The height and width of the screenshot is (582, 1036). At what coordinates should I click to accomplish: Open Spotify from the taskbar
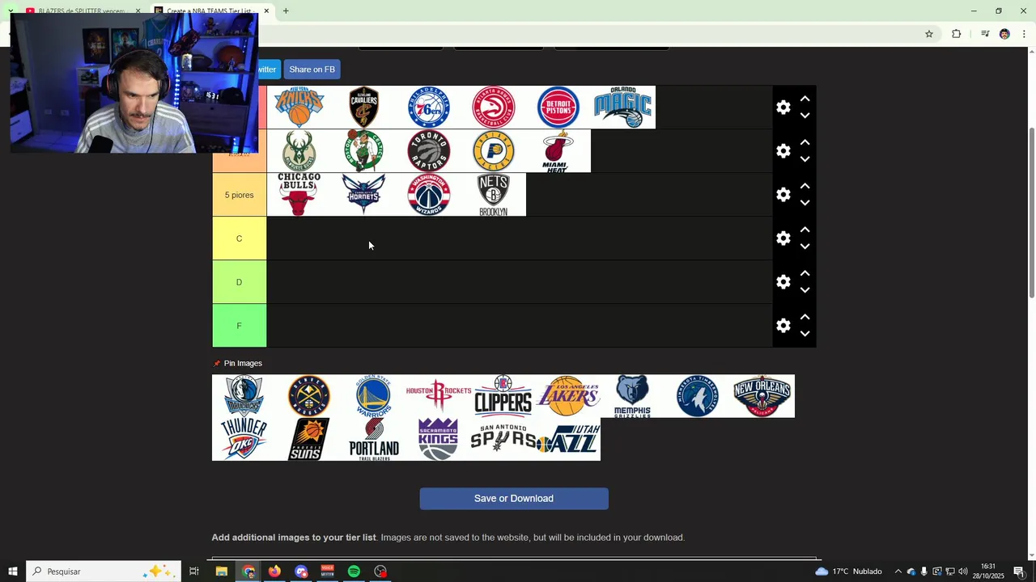[354, 571]
